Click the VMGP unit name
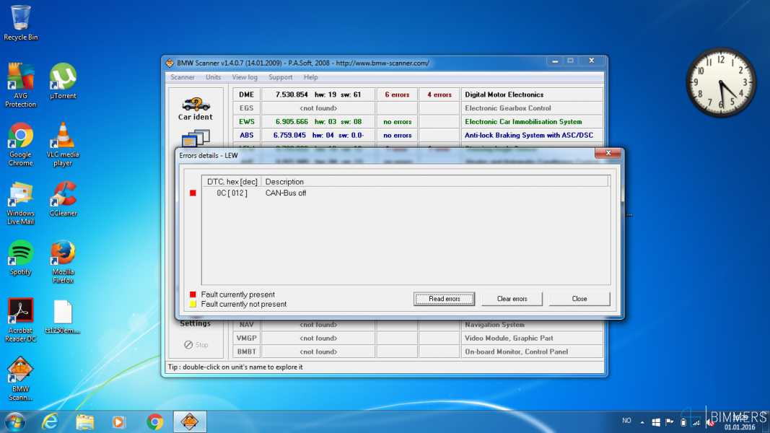The image size is (770, 433). pos(247,338)
